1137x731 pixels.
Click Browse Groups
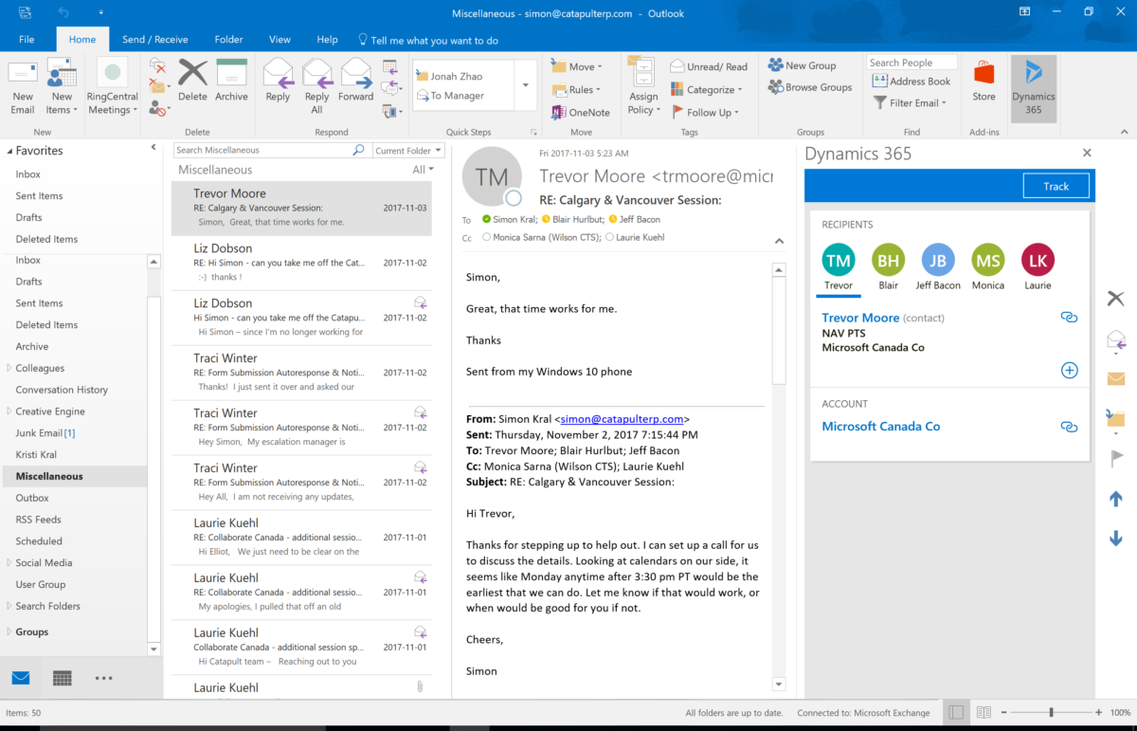point(810,87)
